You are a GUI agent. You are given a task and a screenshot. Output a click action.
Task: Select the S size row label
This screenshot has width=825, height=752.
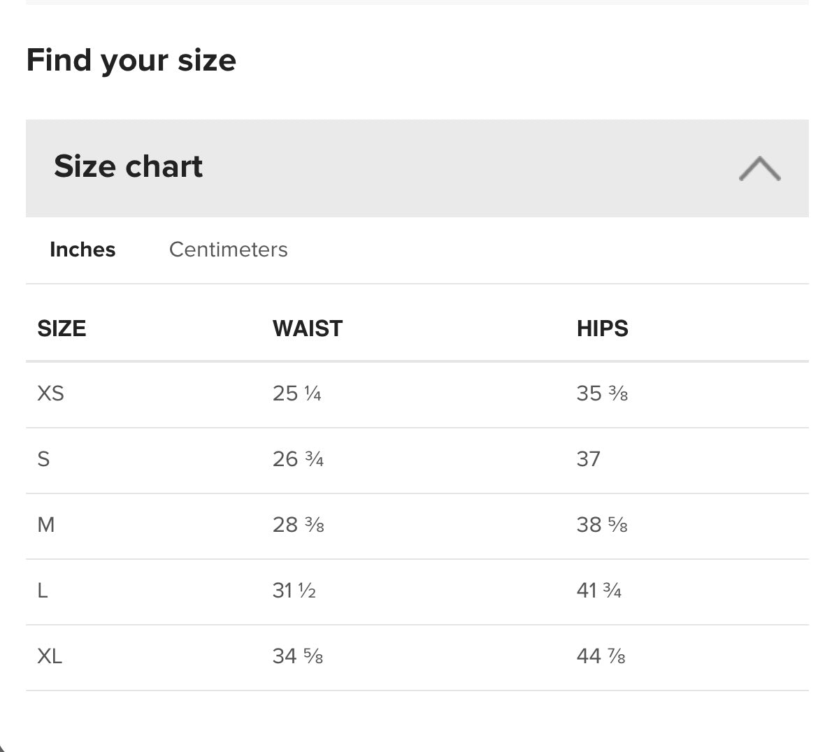[43, 459]
